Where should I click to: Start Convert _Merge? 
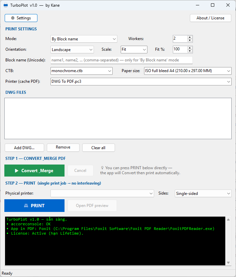(x=34, y=171)
